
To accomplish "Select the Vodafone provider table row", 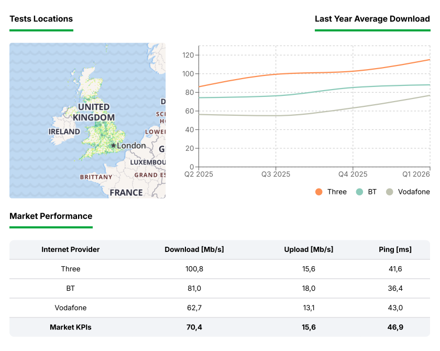I will pos(71,308).
